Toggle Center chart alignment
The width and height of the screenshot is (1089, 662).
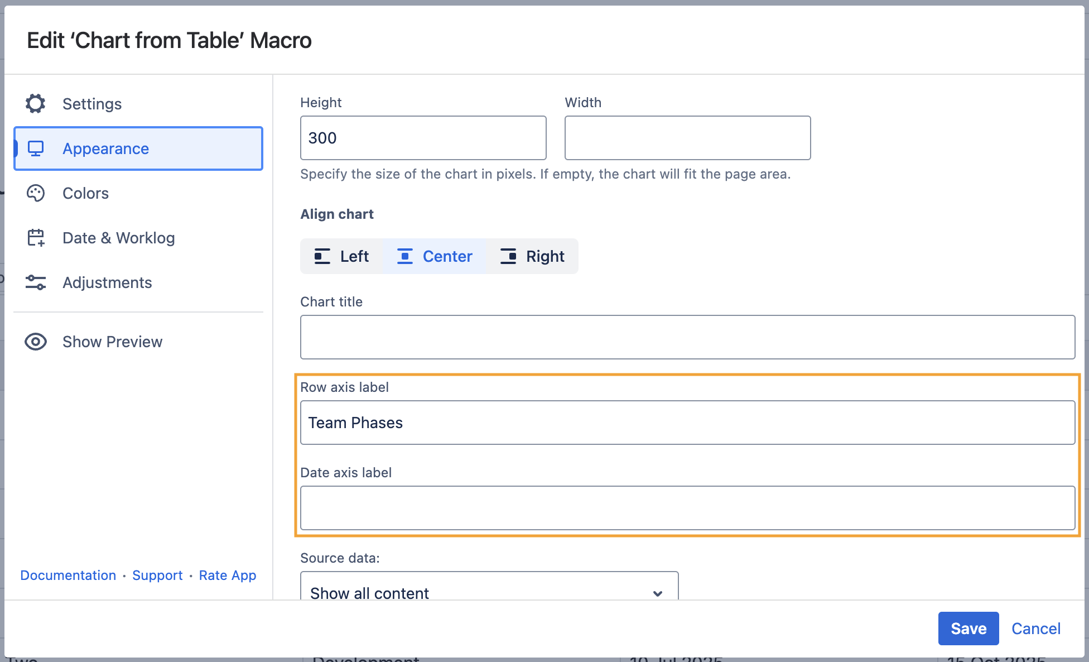coord(435,256)
